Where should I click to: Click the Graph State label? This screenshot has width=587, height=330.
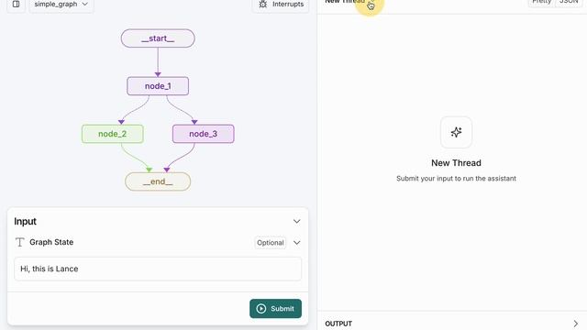pyautogui.click(x=51, y=242)
